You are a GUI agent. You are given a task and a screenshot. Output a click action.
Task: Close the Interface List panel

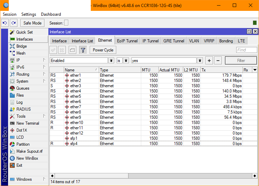[x=255, y=32]
